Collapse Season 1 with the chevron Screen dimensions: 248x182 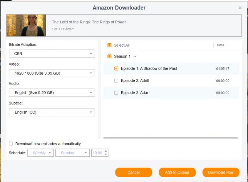coord(135,56)
